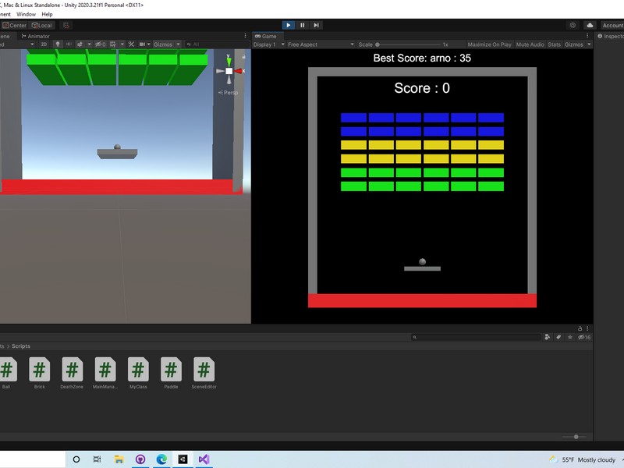Open Visual Studio from the taskbar
This screenshot has height=468, width=624.
pos(204,459)
